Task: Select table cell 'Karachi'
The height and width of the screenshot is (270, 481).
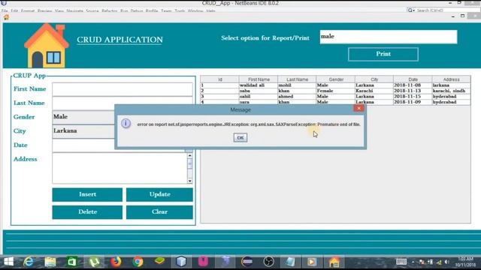Action: pos(374,91)
